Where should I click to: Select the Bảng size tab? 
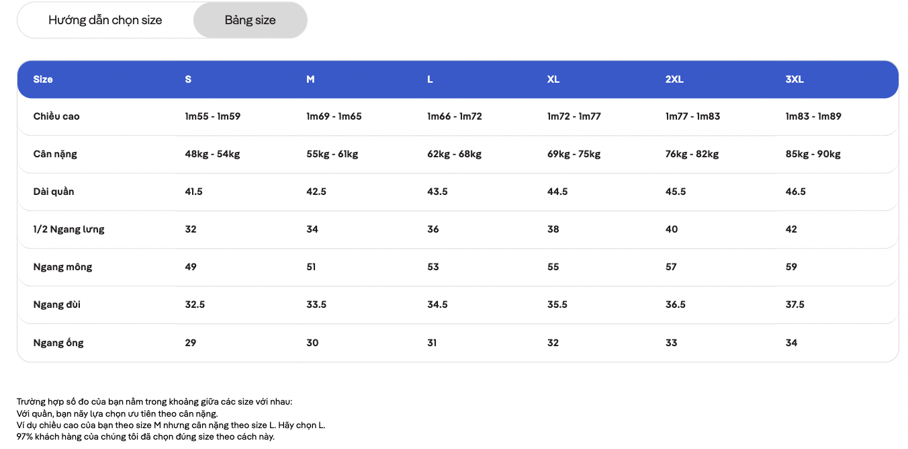251,20
